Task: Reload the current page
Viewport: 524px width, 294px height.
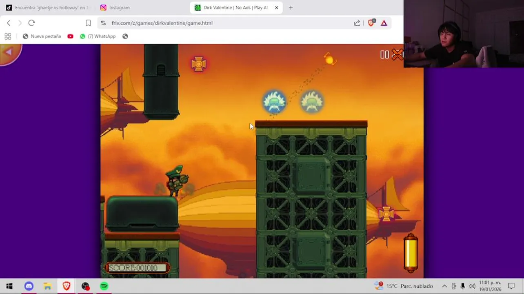Action: [x=31, y=23]
